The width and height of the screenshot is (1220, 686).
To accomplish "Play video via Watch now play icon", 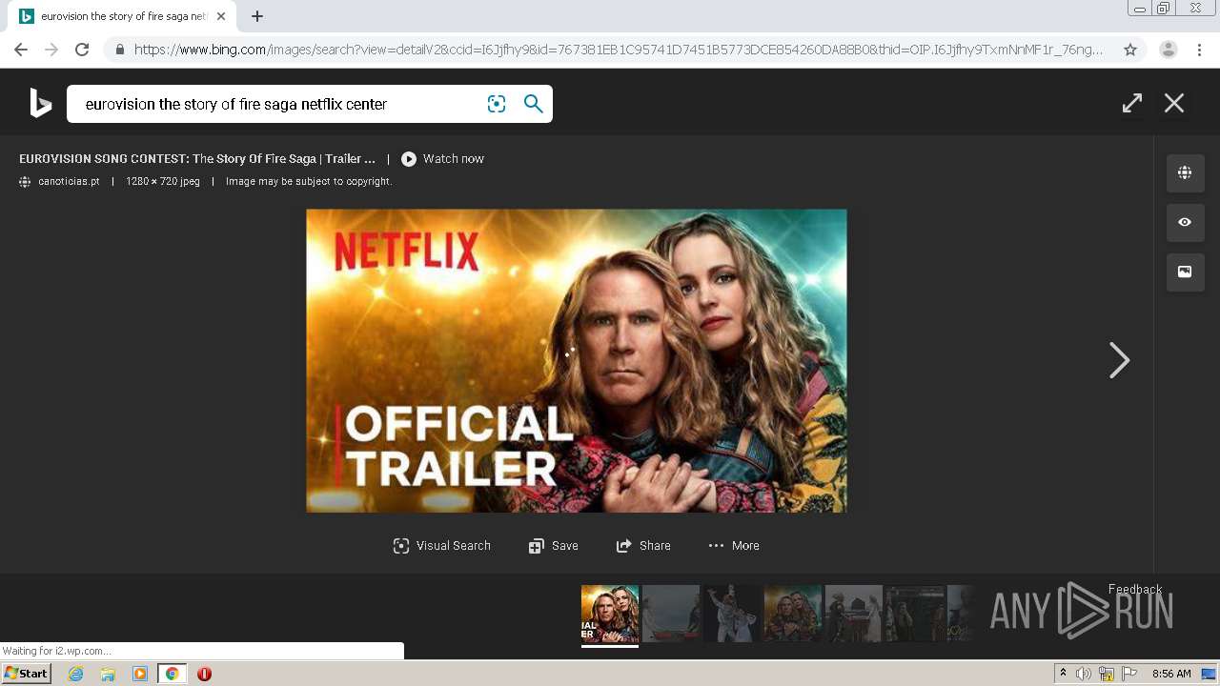I will pyautogui.click(x=409, y=159).
